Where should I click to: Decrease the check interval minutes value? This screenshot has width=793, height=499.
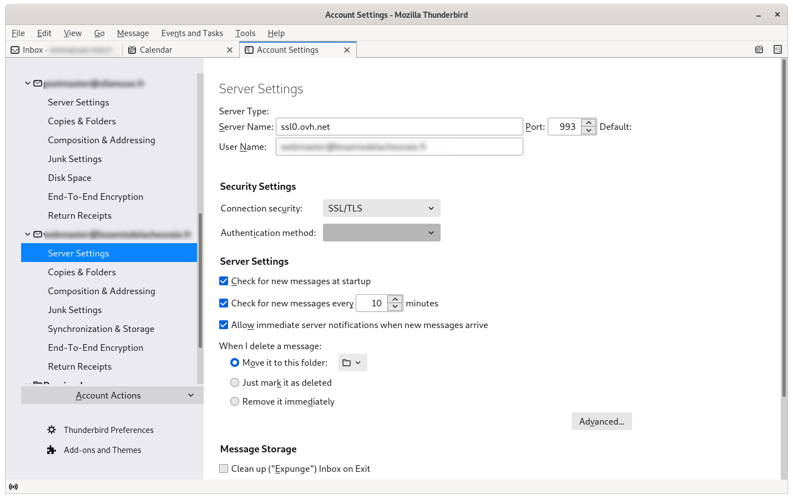395,307
